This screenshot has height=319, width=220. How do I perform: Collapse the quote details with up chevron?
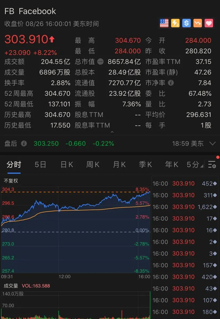112,132
